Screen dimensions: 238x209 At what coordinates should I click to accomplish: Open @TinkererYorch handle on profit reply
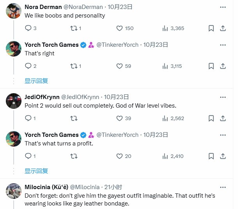(x=117, y=135)
